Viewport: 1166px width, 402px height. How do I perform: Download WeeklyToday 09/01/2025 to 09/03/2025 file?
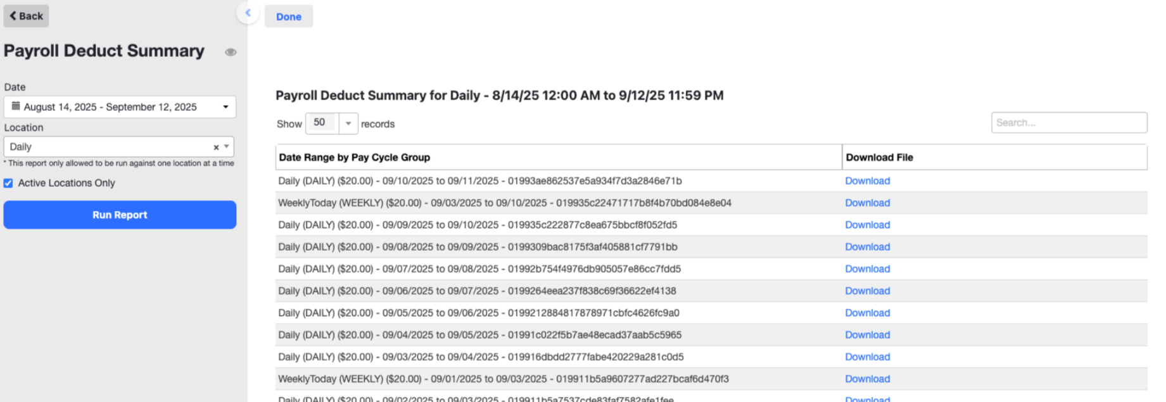[x=868, y=379]
